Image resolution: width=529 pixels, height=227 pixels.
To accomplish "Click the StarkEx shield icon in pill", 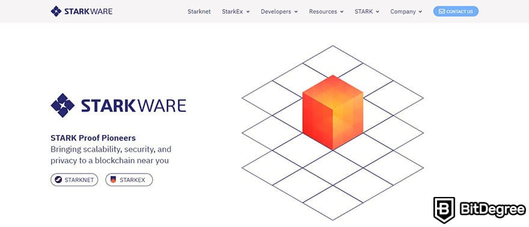I will click(113, 180).
